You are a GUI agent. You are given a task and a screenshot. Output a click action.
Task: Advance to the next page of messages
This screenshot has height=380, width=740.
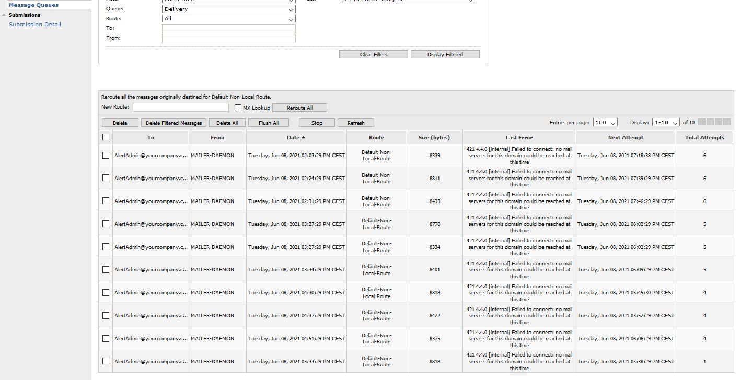pyautogui.click(x=718, y=122)
